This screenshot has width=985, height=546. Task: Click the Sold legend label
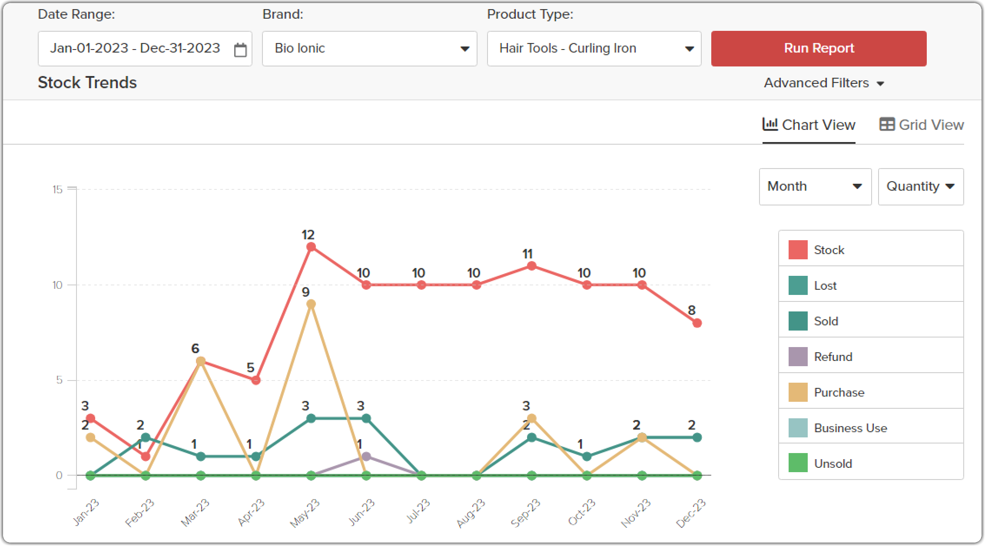point(826,321)
